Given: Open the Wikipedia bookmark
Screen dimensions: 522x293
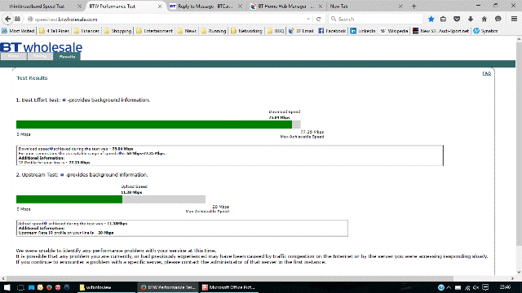Looking at the screenshot, I should click(x=394, y=31).
